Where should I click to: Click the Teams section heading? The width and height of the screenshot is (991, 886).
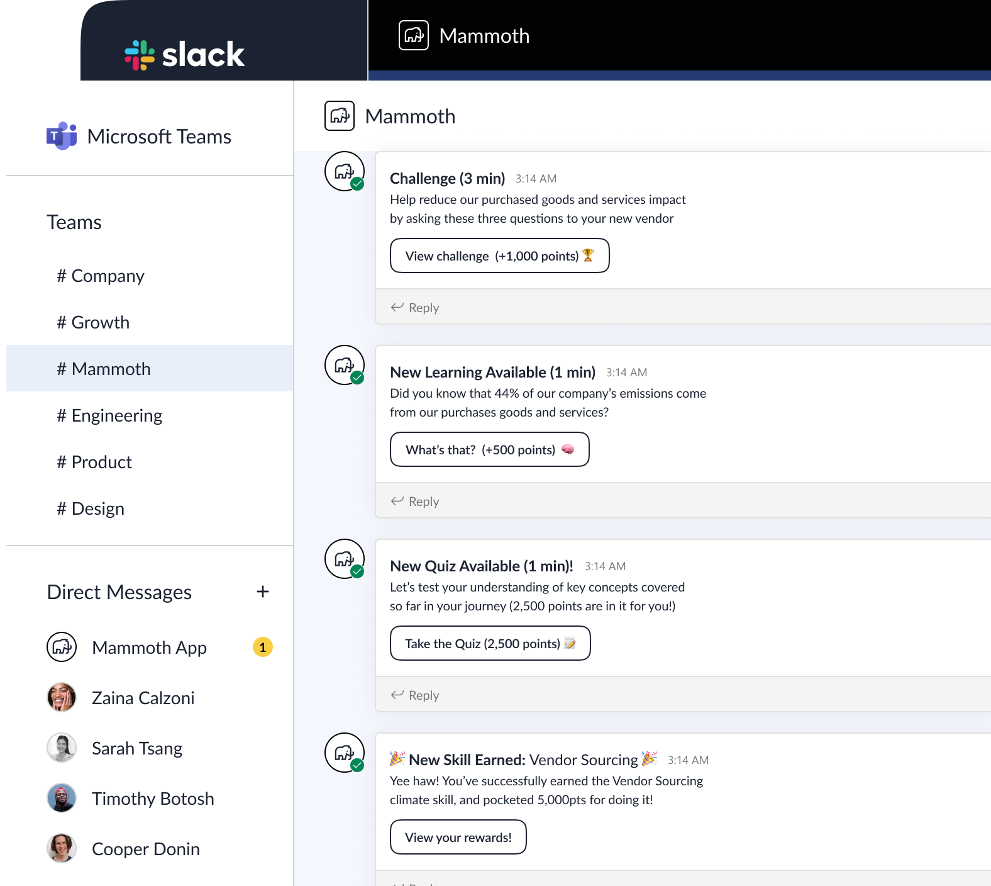click(x=74, y=222)
